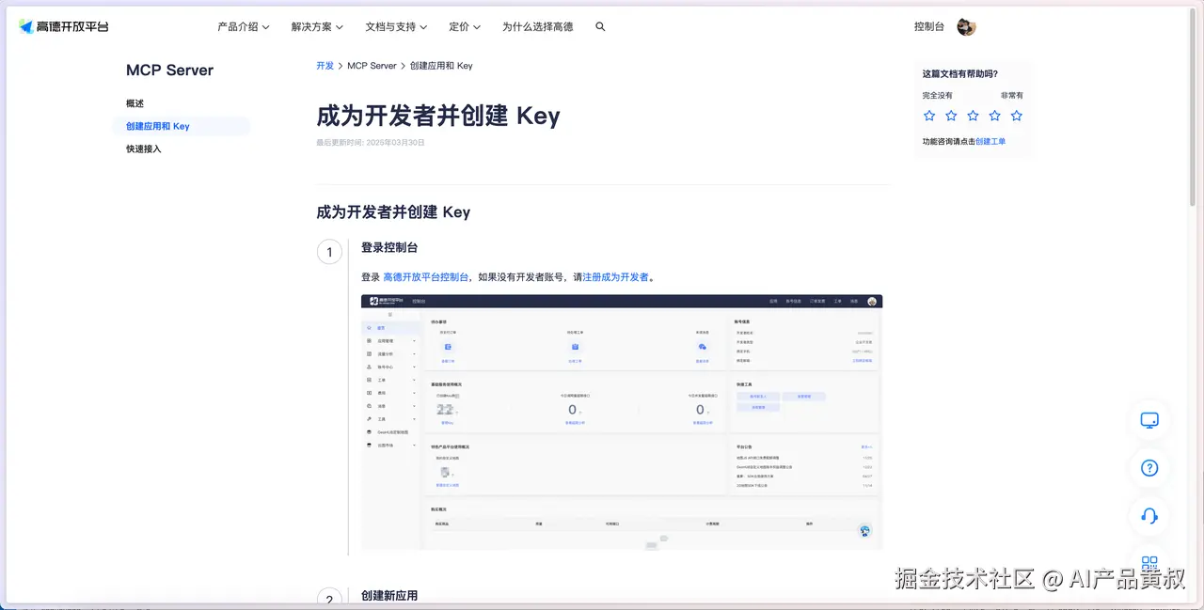Click the 登录控制台 step heading

(389, 247)
